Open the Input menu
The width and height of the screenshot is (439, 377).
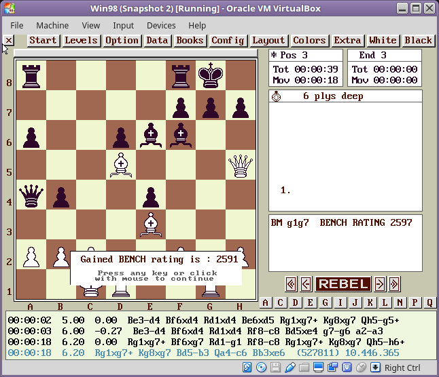pos(123,25)
